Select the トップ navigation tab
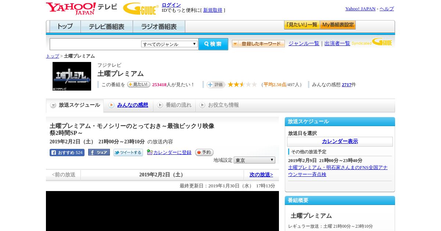The image size is (441, 231). (x=65, y=27)
